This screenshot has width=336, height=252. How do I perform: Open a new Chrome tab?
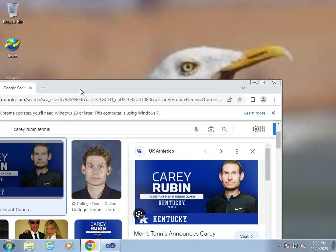[43, 88]
